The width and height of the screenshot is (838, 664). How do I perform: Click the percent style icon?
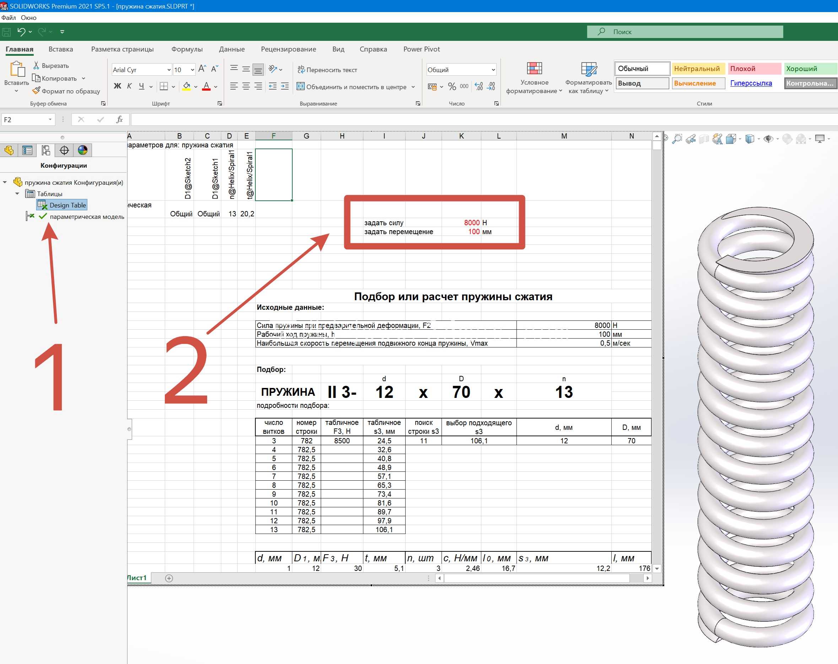(452, 86)
